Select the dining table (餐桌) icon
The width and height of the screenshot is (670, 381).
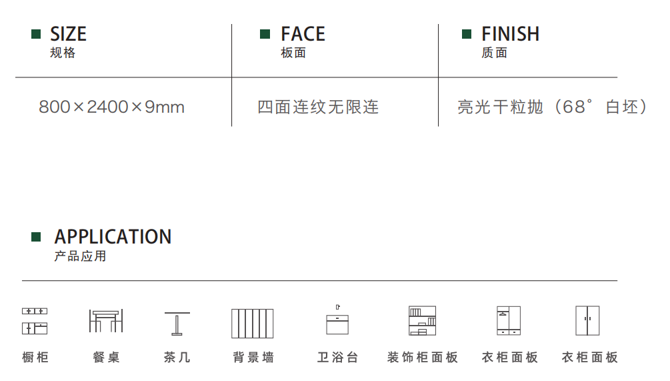[106, 321]
